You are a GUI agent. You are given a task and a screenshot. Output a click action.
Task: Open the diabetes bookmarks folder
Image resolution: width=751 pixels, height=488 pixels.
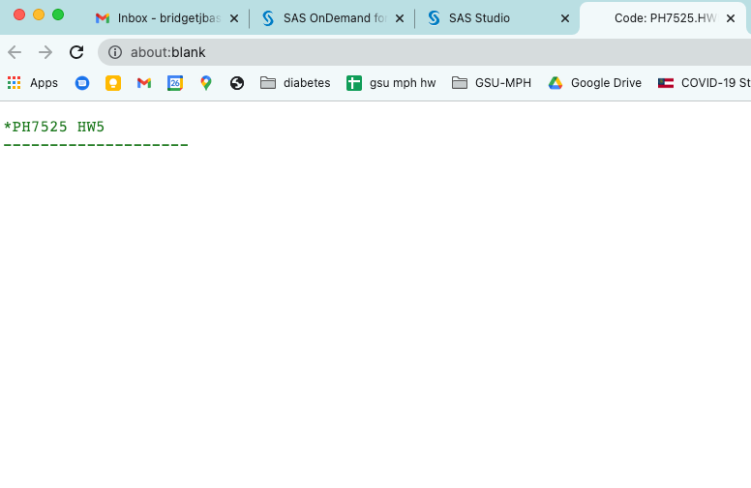click(x=295, y=83)
